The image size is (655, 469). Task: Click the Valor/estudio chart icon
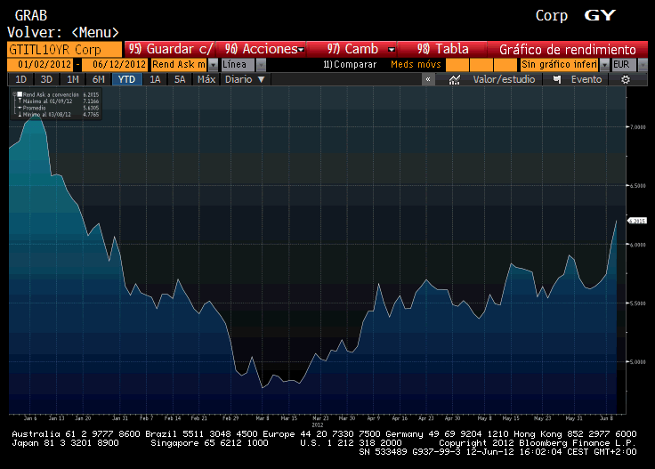pyautogui.click(x=454, y=79)
